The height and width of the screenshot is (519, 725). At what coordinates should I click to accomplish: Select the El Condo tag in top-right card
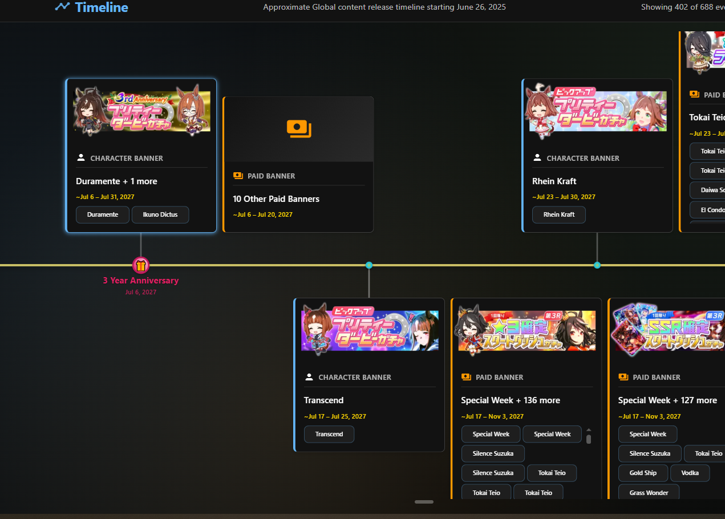(707, 210)
